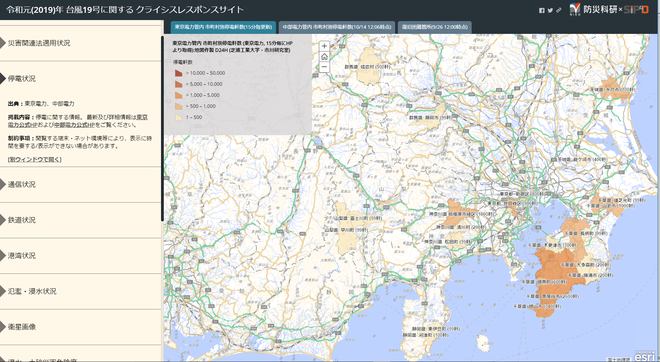Viewport: 660px width, 362px height.
Task: Share the site on Twitter
Action: pyautogui.click(x=550, y=10)
